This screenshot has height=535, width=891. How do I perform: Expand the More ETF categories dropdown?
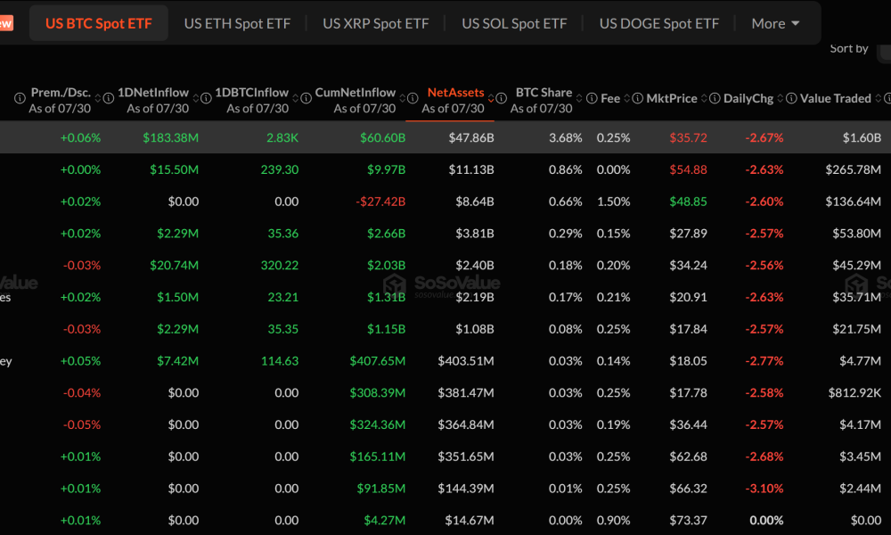click(775, 23)
